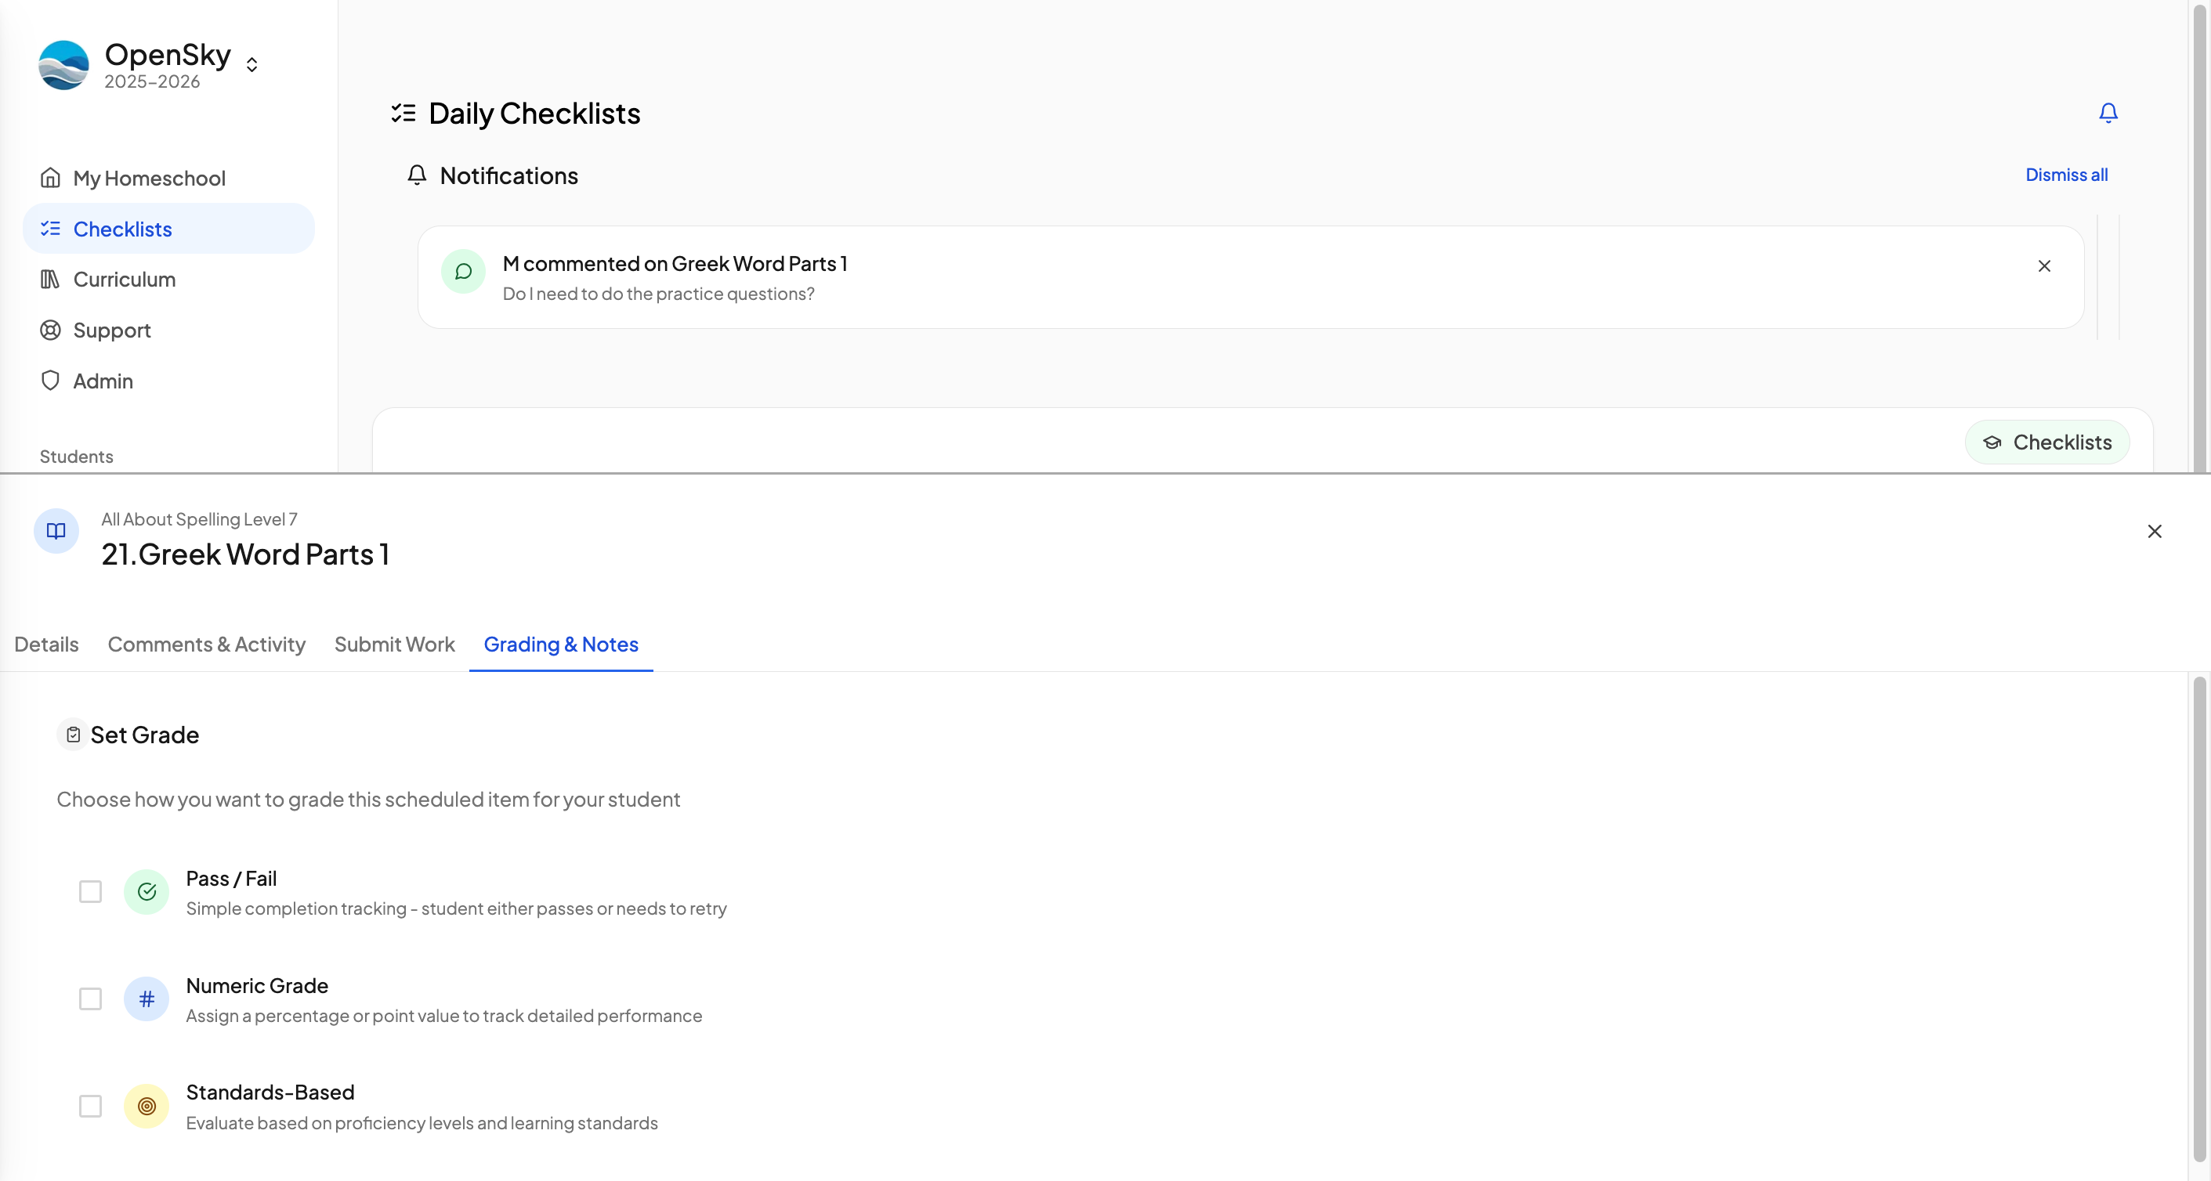Check the Pass / Fail grading option
This screenshot has height=1181, width=2211.
click(x=90, y=892)
